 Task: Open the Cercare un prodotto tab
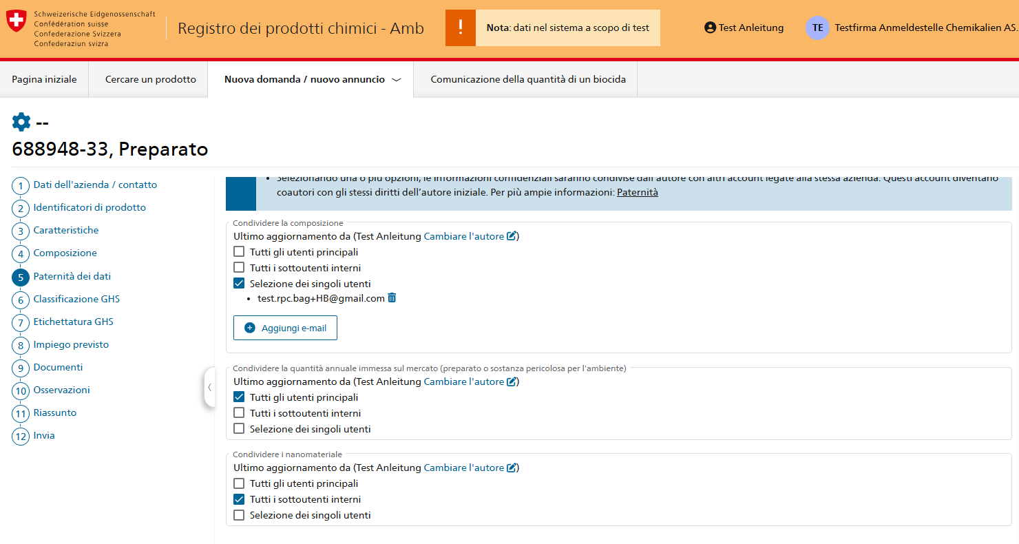coord(150,80)
